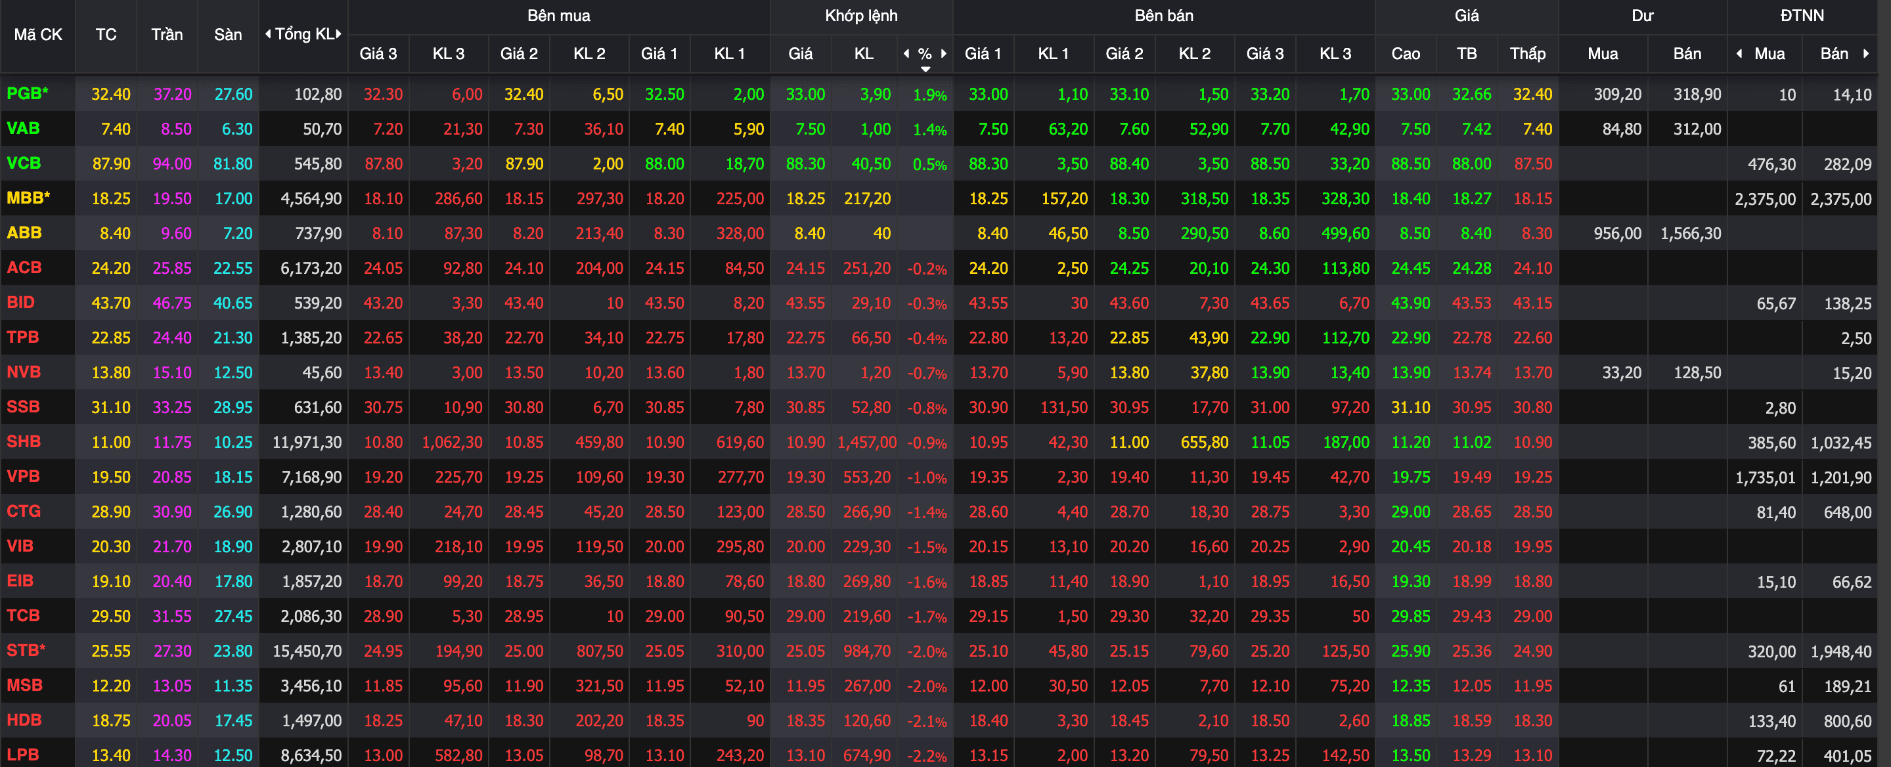
Task: Click PGB percent change 1.9%
Action: point(929,95)
